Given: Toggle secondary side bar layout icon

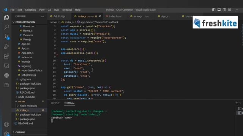Looking at the screenshot, I should point(224,10).
